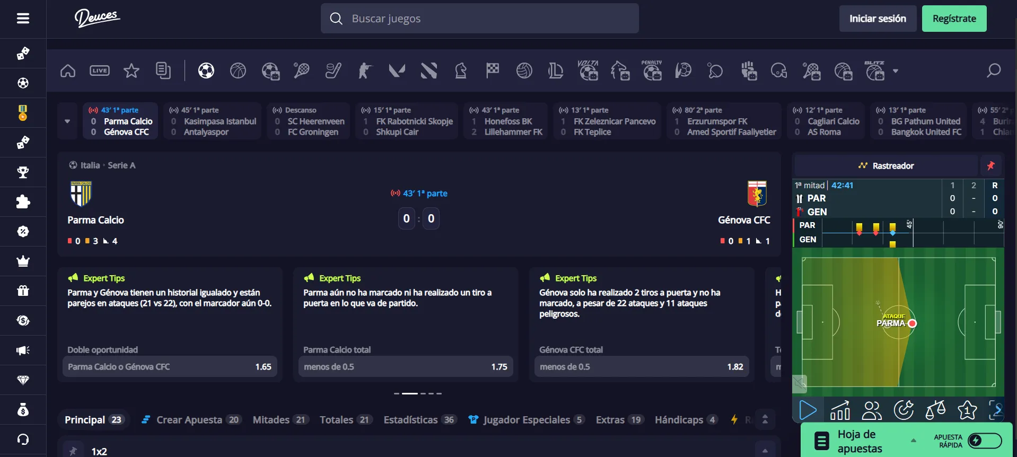Select the American football helmet icon
This screenshot has width=1017, height=457.
click(x=779, y=71)
